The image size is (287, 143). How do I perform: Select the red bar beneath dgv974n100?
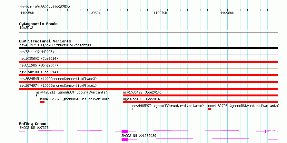(148, 75)
